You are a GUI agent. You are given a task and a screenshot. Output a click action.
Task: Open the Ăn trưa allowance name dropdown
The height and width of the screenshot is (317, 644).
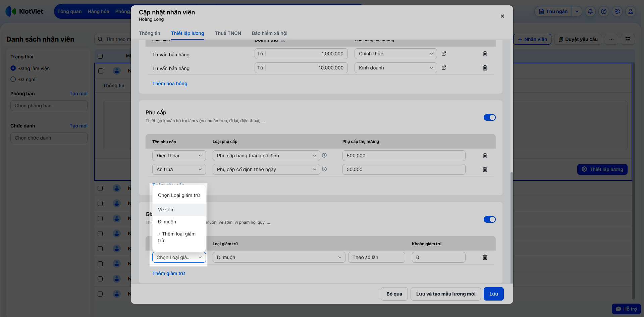pyautogui.click(x=179, y=169)
